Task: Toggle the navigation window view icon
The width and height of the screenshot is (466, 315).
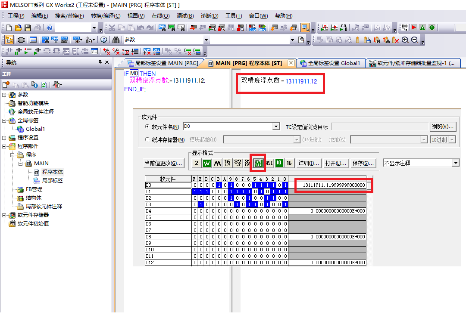Action: (x=9, y=40)
